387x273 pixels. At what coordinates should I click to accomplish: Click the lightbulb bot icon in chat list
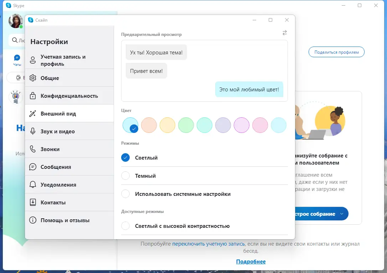[x=16, y=97]
